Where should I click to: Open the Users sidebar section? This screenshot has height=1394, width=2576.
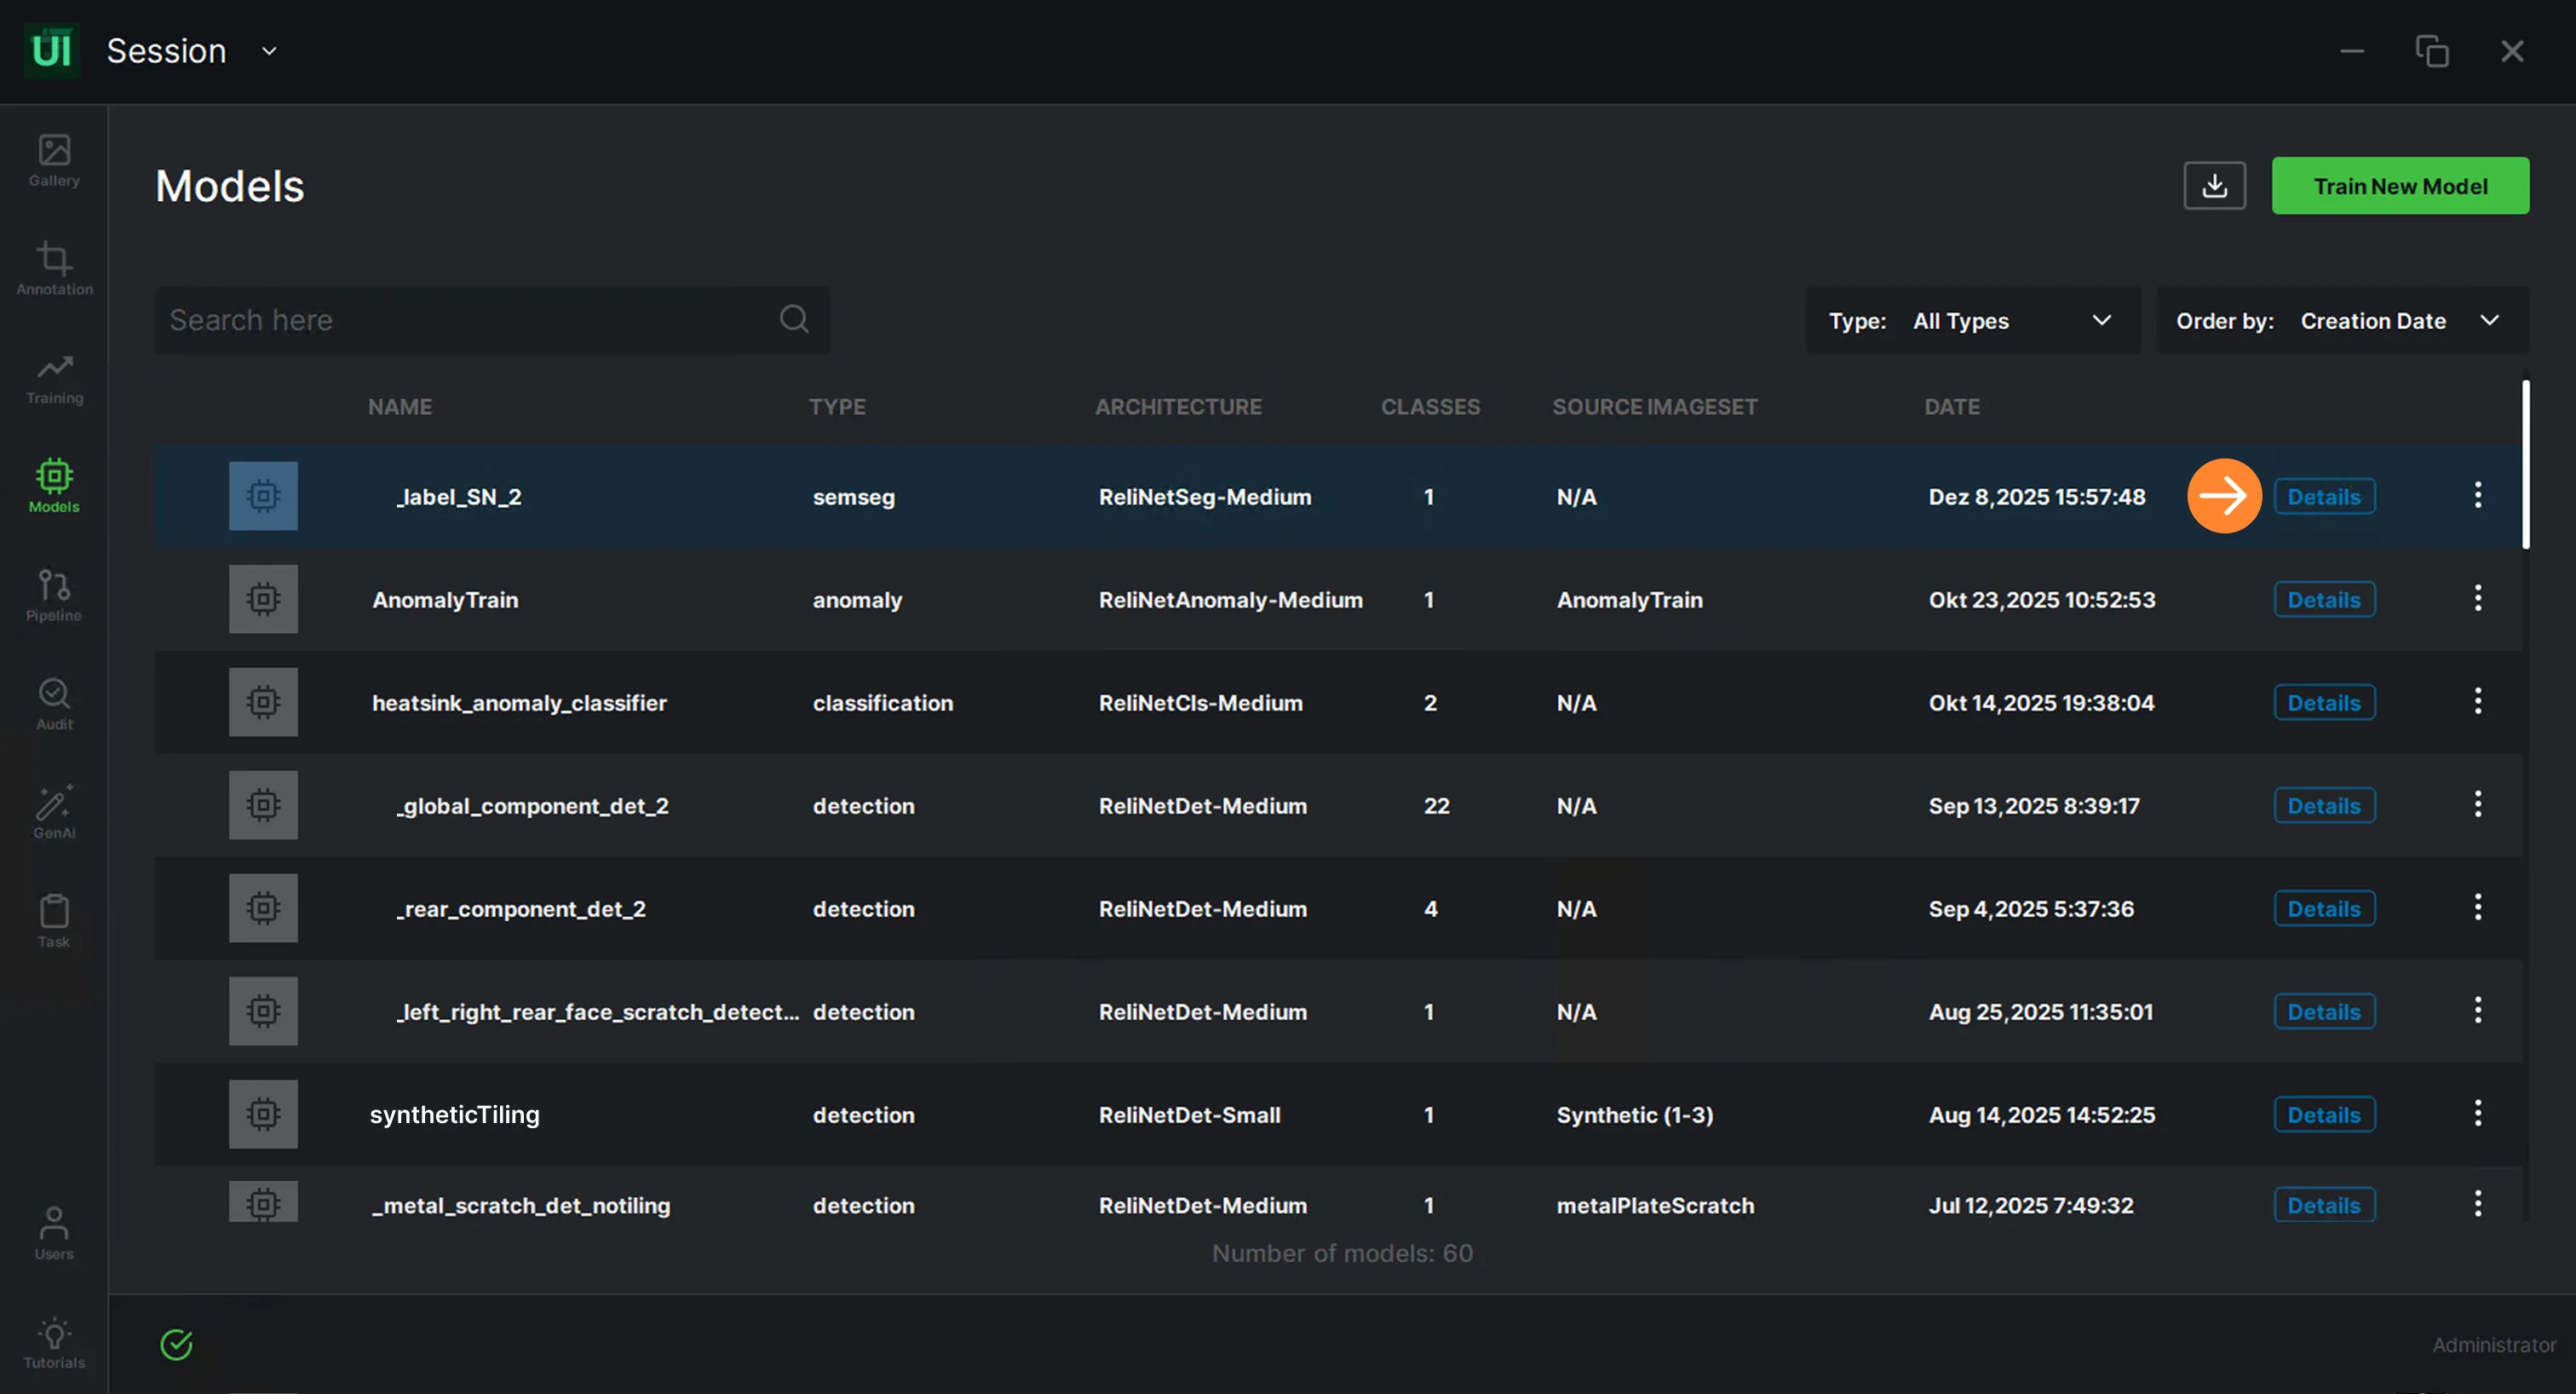[54, 1234]
